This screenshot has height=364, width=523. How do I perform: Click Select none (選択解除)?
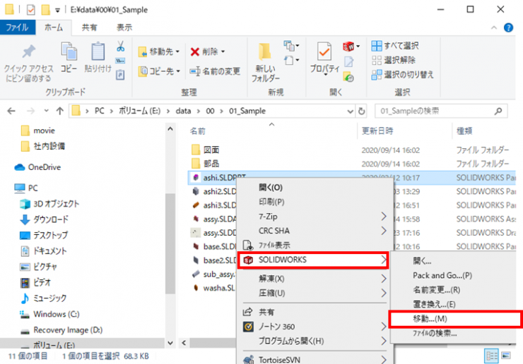click(x=393, y=60)
